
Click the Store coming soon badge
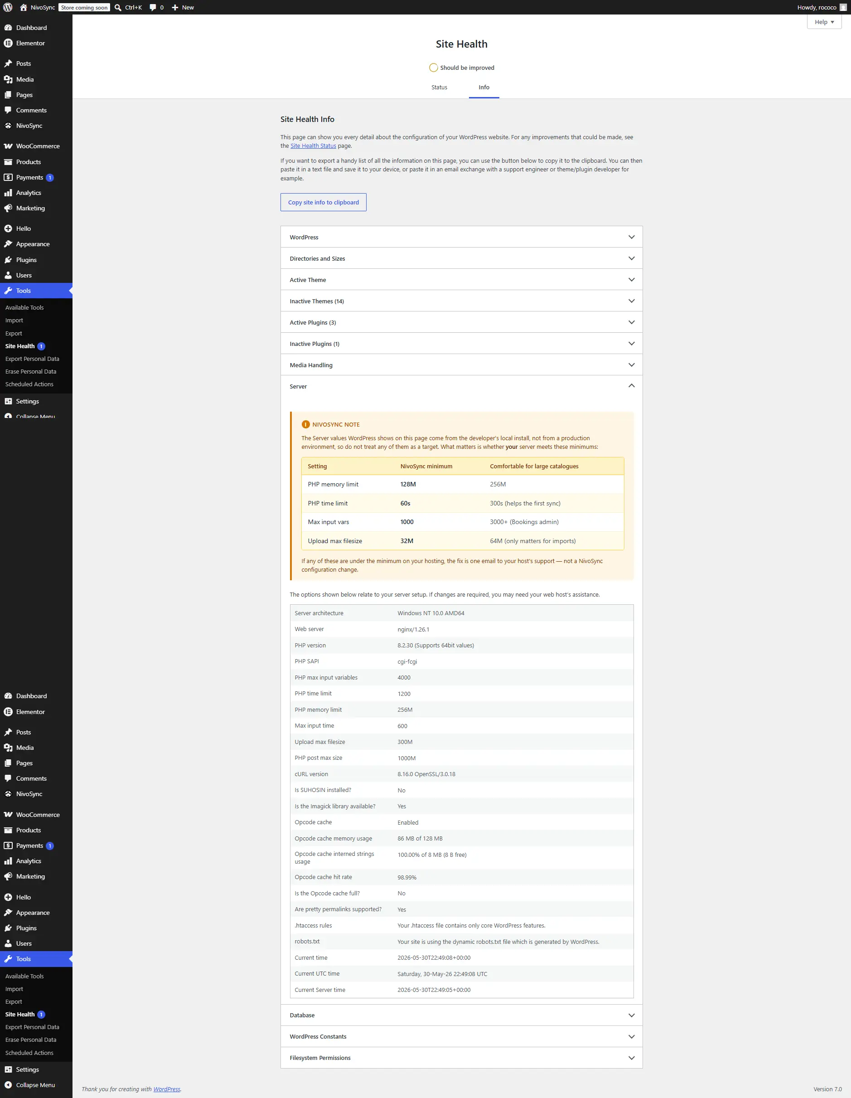84,8
